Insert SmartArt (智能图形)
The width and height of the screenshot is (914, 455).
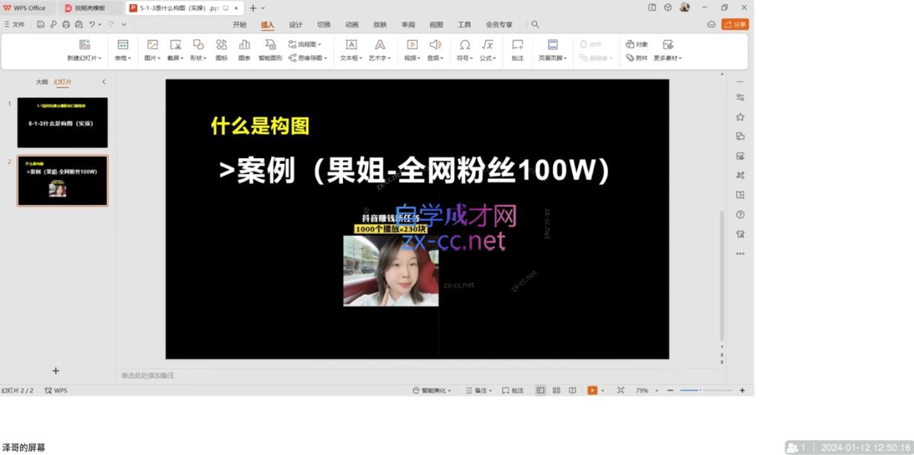coord(270,50)
